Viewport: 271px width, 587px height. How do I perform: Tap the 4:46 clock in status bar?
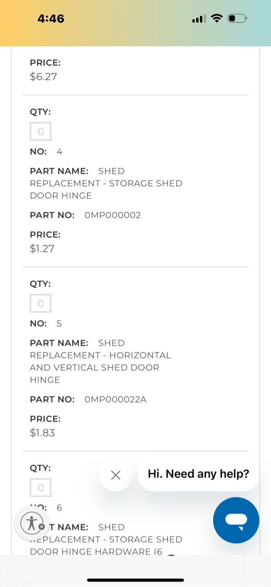pyautogui.click(x=51, y=19)
